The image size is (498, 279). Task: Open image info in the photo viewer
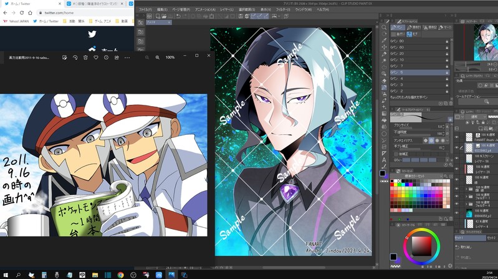coord(106,57)
